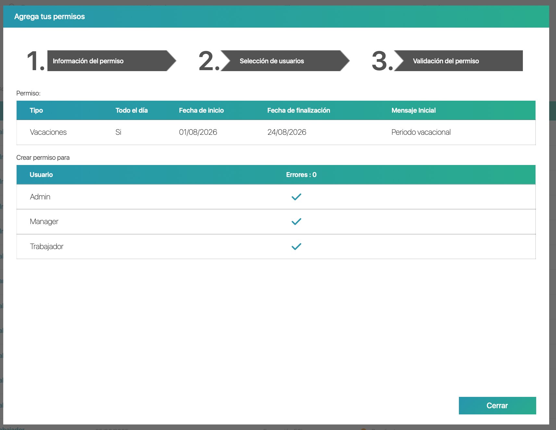Click the Trabajador user name

pyautogui.click(x=47, y=247)
